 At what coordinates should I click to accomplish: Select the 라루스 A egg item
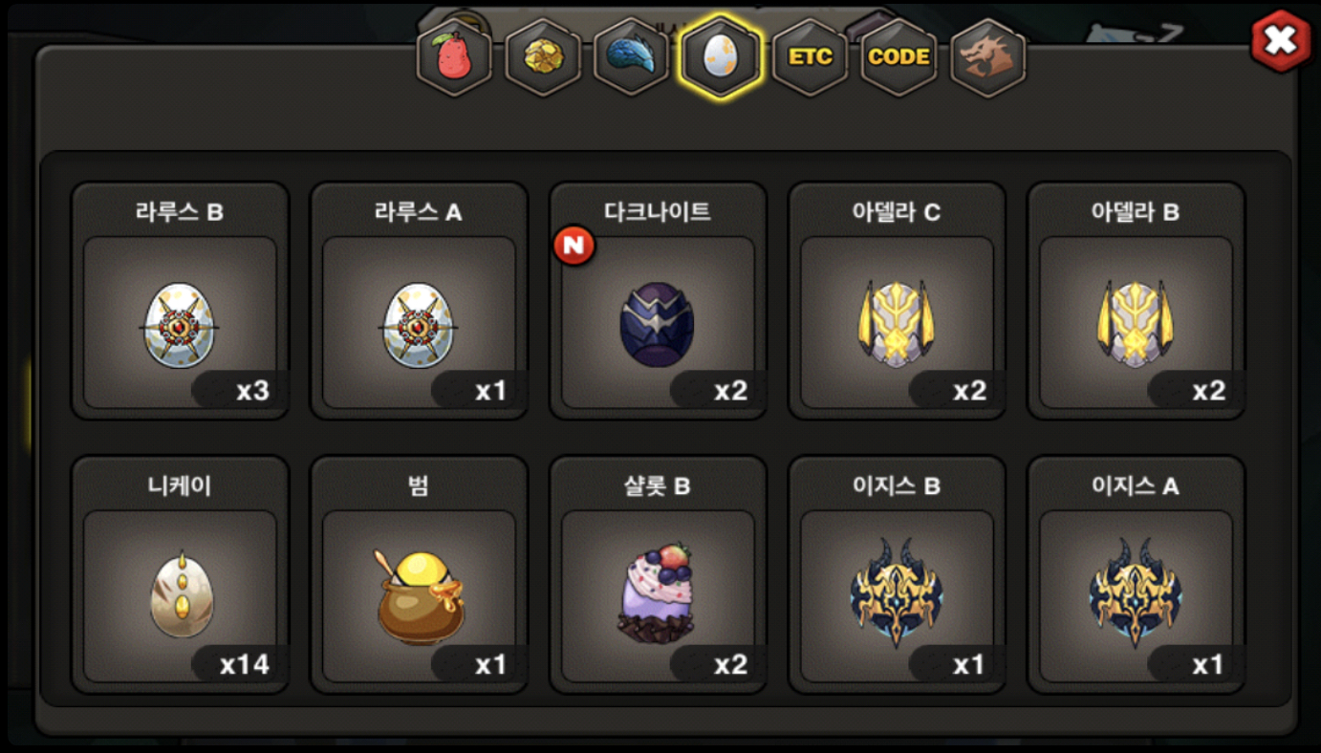419,301
